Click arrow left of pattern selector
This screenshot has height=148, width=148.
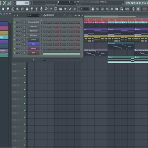[15, 3]
